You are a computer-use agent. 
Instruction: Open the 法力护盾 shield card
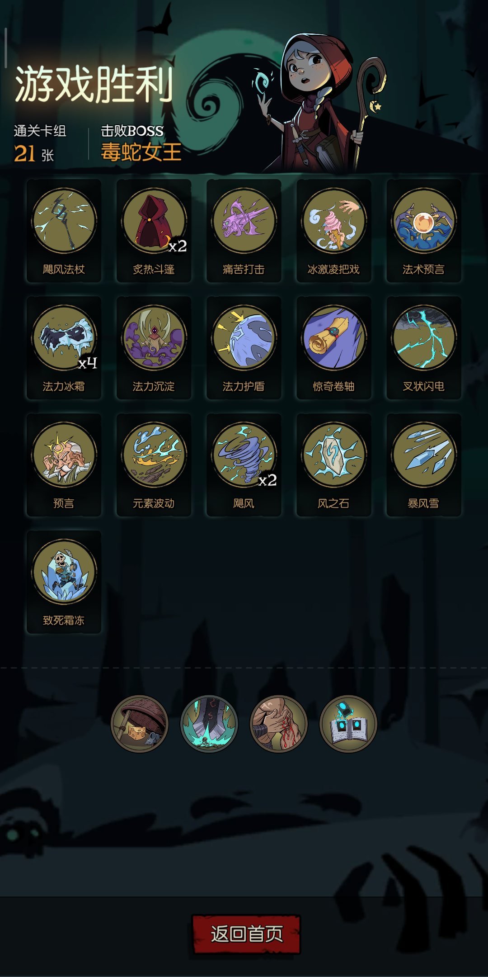point(244,348)
